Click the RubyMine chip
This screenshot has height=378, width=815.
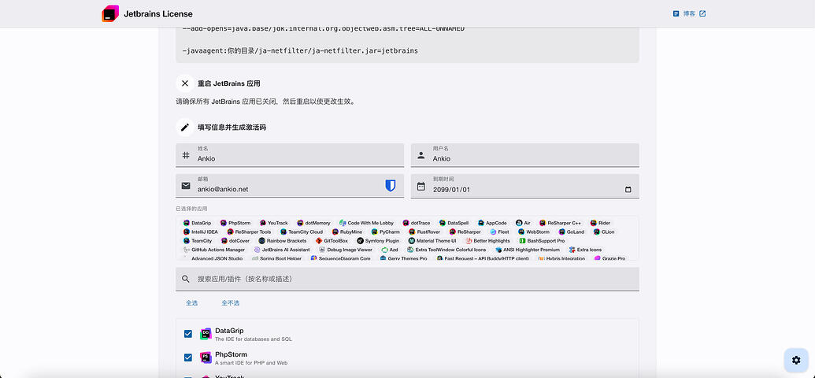(x=347, y=232)
